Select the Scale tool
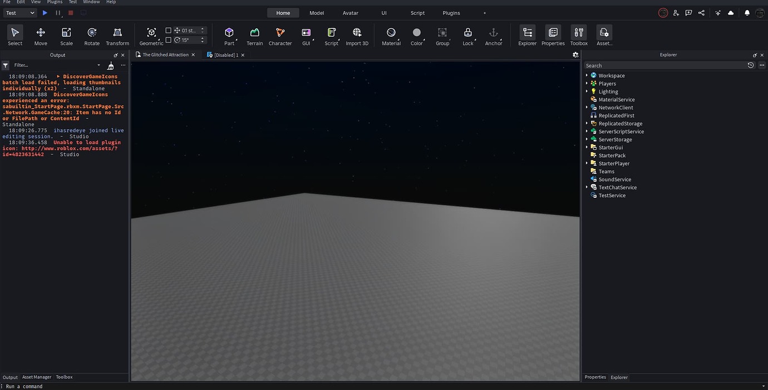 [x=66, y=35]
